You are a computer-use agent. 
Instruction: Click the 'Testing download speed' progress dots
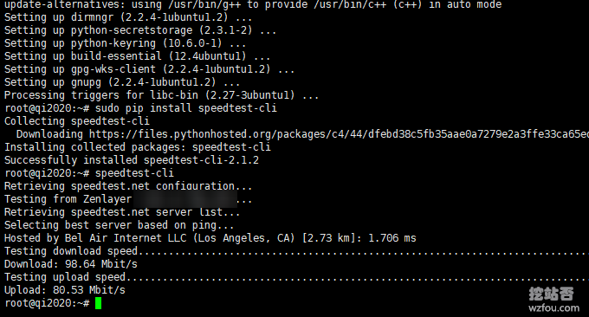pos(363,253)
